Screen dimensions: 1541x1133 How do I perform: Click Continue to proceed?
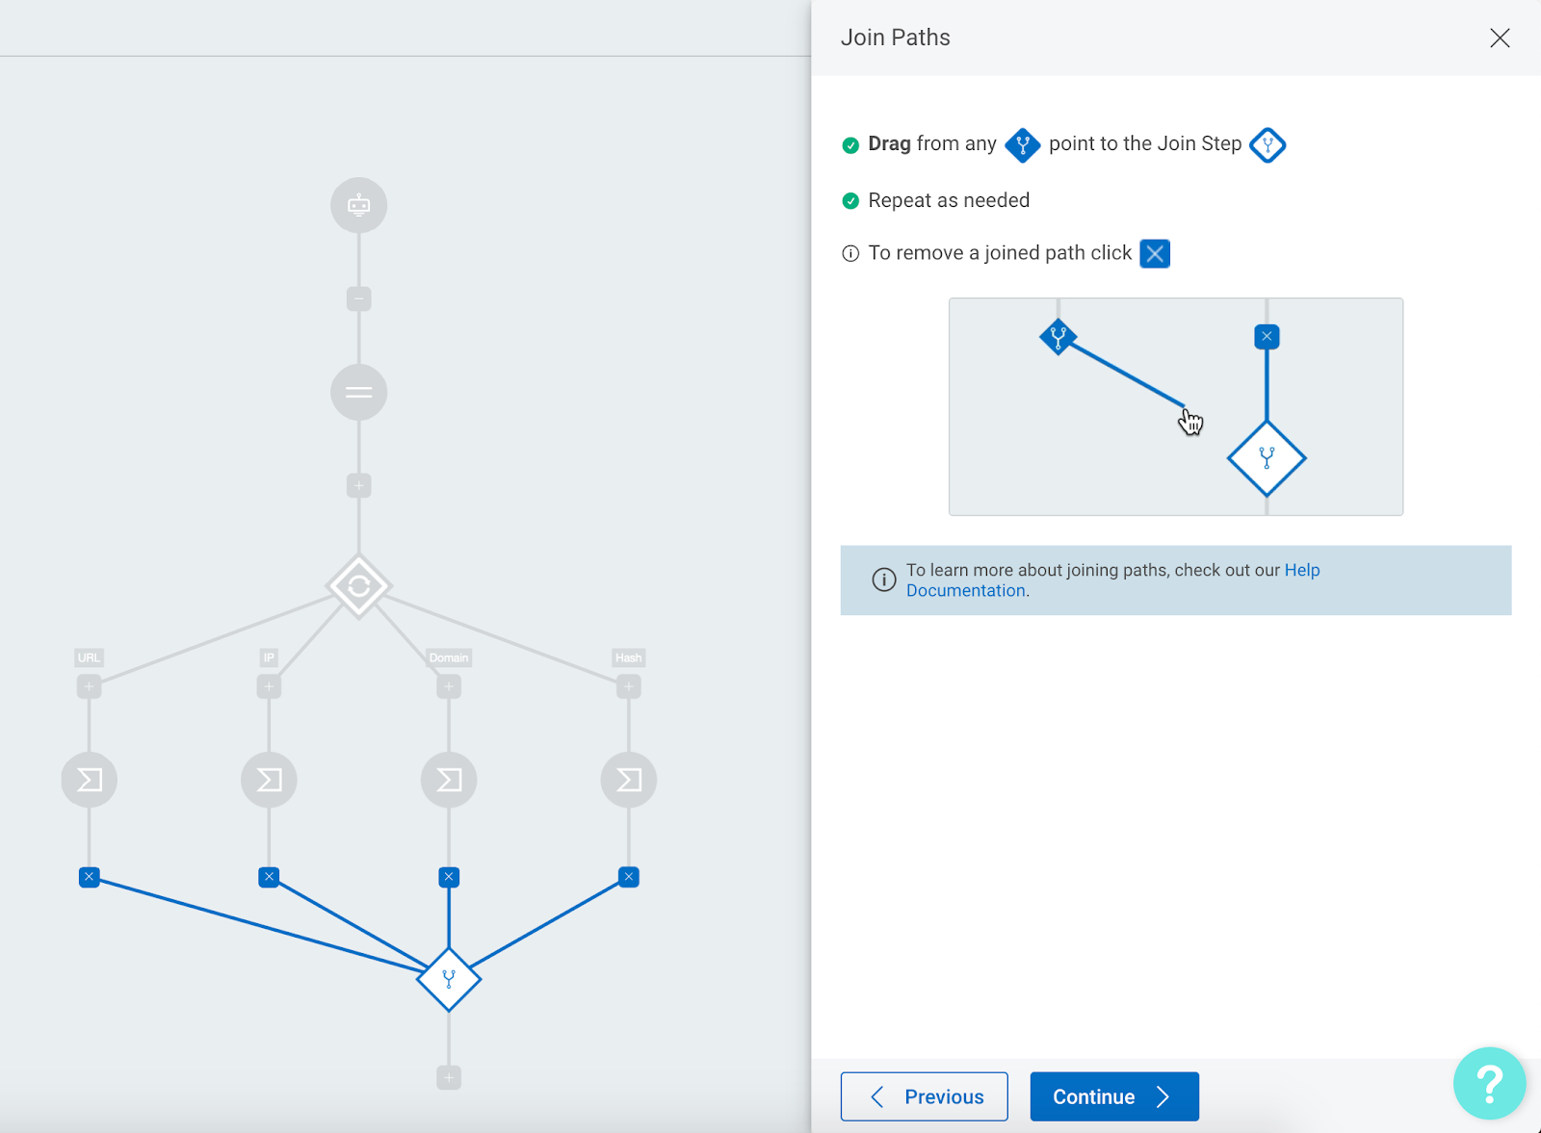tap(1113, 1096)
